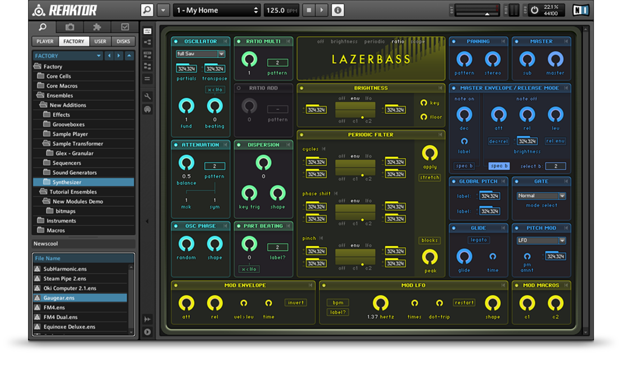Switch to the DISKS browser tab
Screen dimensions: 622x370
[x=123, y=41]
